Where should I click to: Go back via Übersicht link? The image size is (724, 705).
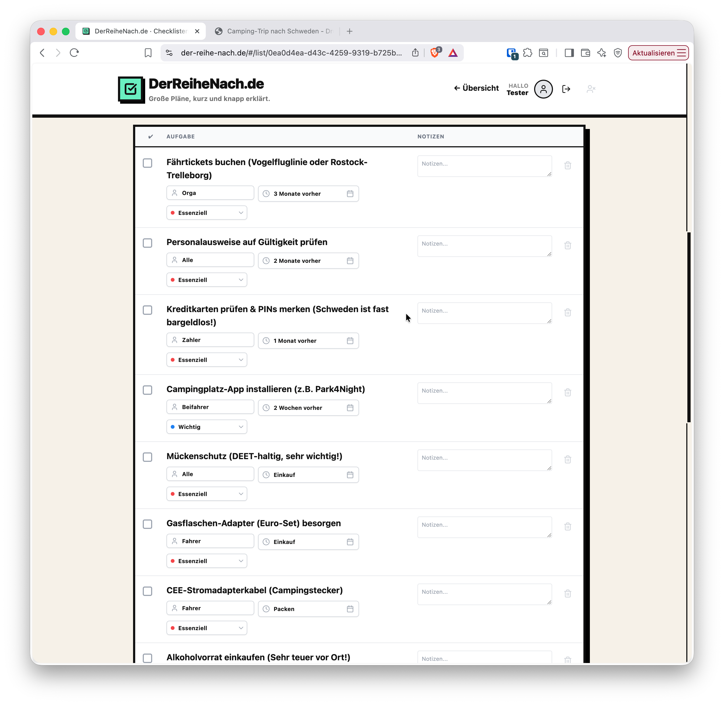coord(476,88)
